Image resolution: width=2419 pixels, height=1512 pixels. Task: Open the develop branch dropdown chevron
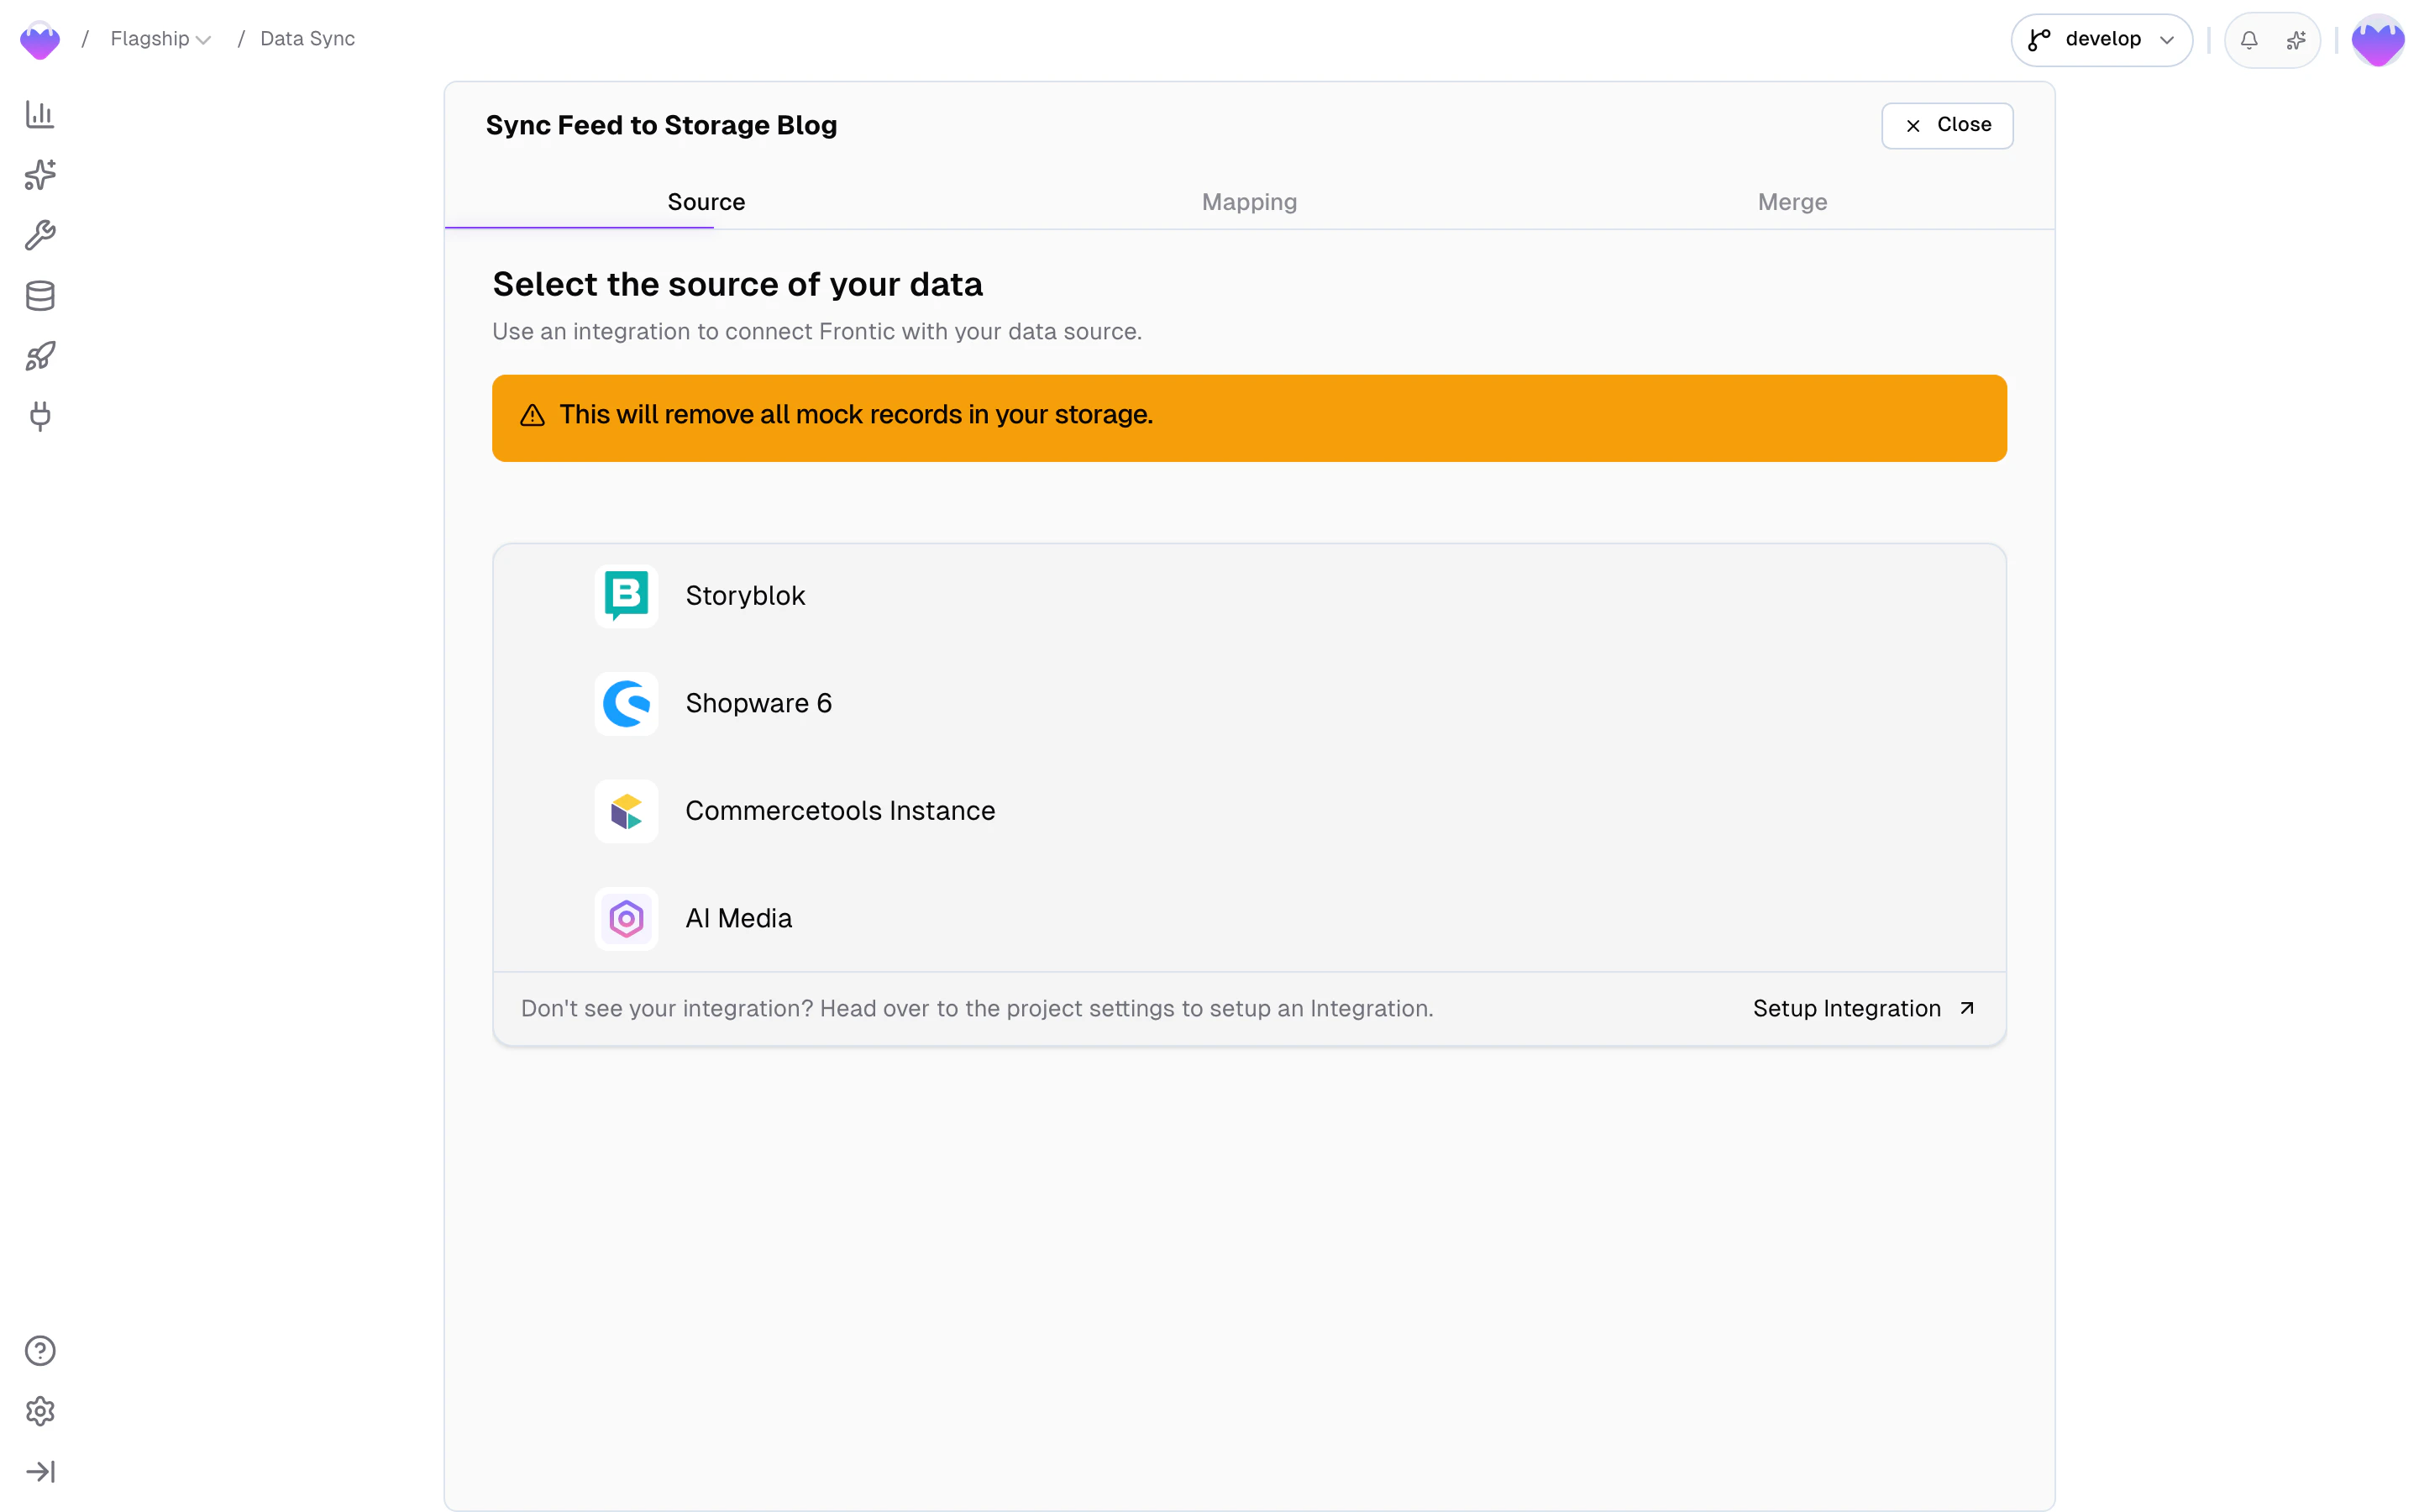point(2166,40)
